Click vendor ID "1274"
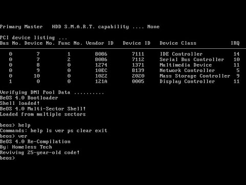Viewport: 246px width, 185px height. tap(101, 65)
